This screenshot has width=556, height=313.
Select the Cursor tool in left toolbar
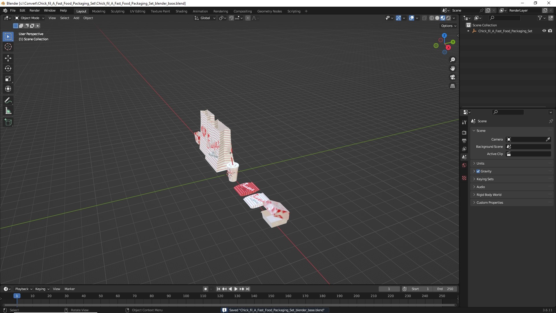tap(8, 47)
